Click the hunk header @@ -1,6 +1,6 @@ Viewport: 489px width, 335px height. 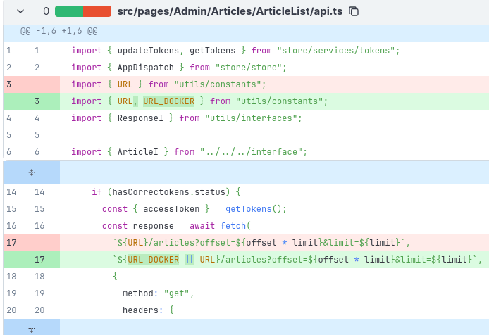click(x=59, y=31)
